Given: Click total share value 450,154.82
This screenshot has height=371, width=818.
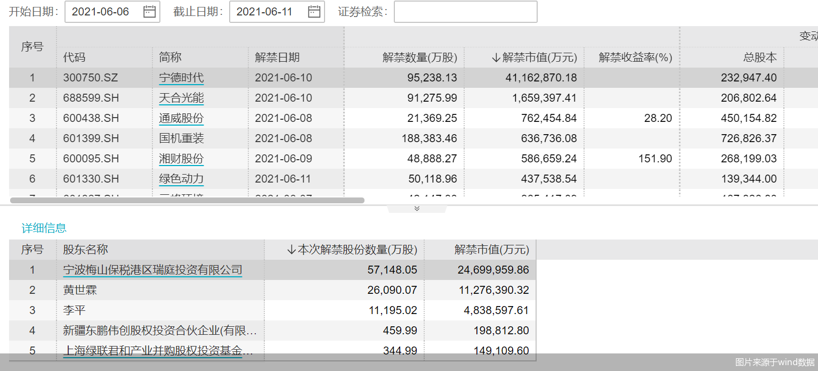Looking at the screenshot, I should [x=749, y=118].
